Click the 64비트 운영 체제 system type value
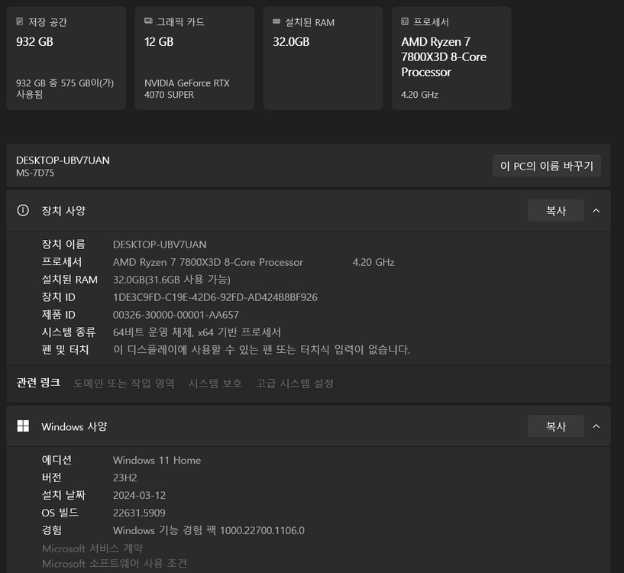Screen dimensions: 624x573 [197, 332]
